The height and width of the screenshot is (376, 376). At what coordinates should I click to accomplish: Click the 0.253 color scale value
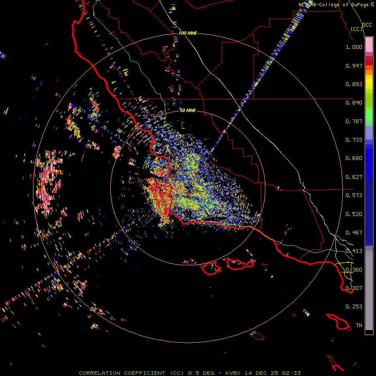[x=354, y=307]
